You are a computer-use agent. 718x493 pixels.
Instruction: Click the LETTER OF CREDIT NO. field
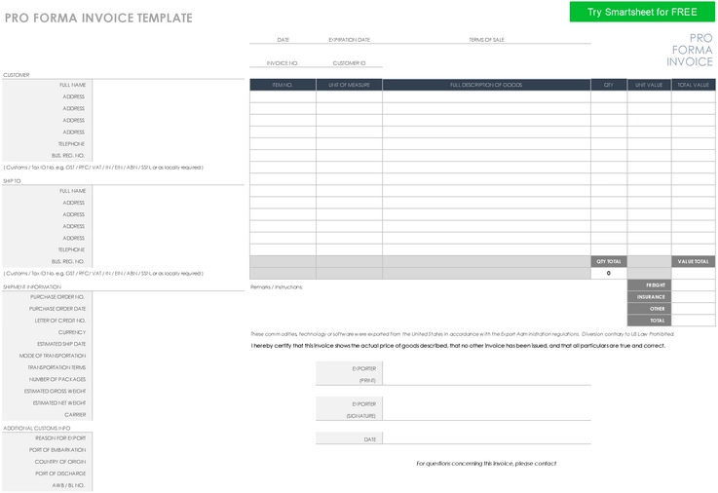[169, 321]
